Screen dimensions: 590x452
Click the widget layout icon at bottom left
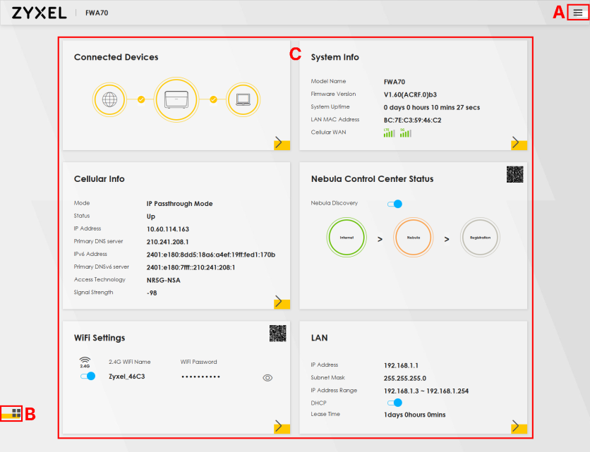(x=16, y=413)
